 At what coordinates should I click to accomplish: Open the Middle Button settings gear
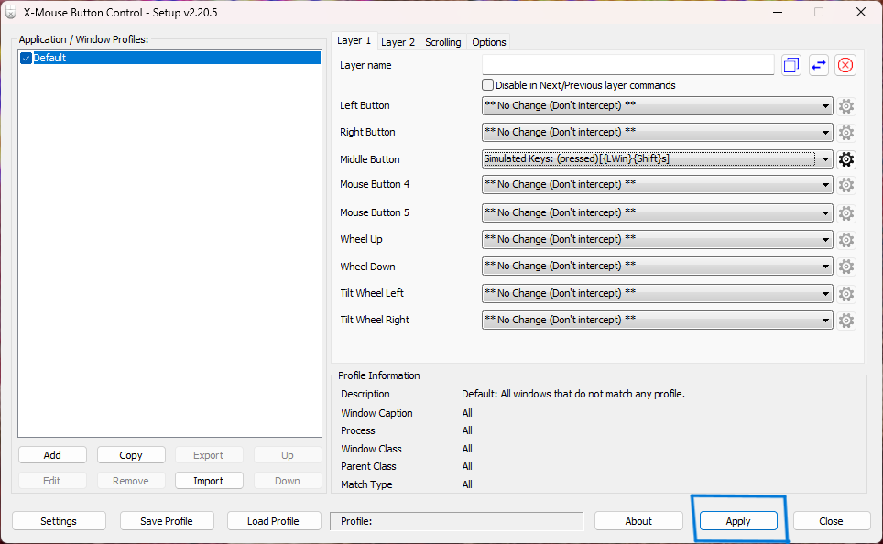(845, 159)
